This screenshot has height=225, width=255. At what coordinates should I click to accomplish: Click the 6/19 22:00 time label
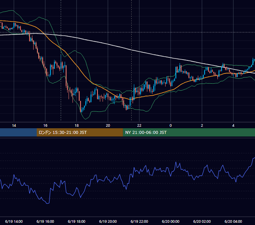[139, 221]
